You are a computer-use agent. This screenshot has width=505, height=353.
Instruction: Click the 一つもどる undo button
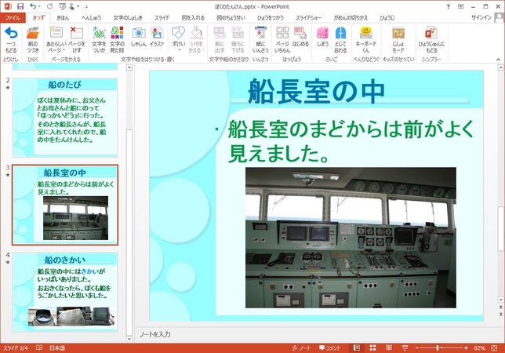pos(11,40)
